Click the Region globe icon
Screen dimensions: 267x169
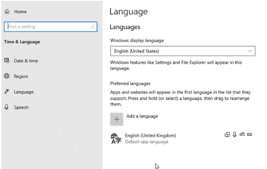point(7,76)
